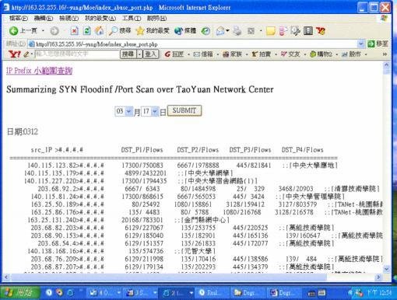Open the History clock icon

coord(206,31)
